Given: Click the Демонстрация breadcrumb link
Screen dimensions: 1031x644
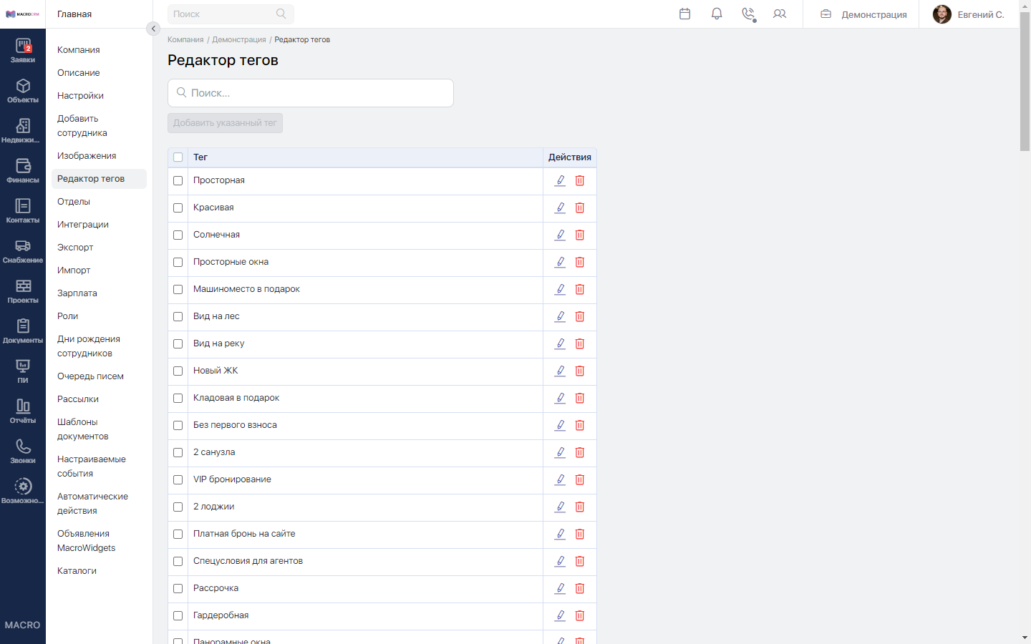Looking at the screenshot, I should point(238,40).
